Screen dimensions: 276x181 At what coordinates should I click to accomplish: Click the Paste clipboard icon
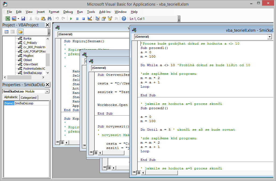[43, 19]
